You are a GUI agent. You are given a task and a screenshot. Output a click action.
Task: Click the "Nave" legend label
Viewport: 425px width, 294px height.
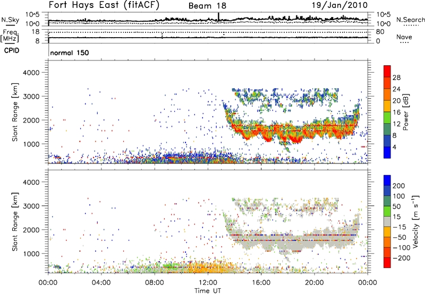point(404,37)
